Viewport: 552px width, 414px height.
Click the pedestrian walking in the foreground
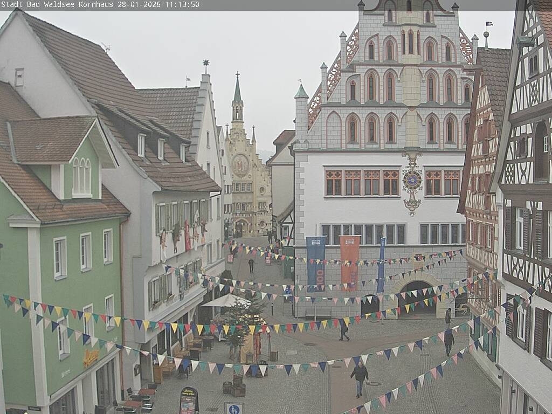(360, 378)
